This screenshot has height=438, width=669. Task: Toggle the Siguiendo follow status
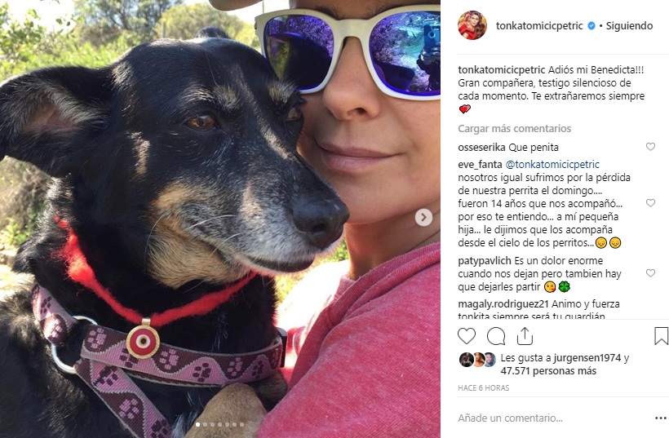pyautogui.click(x=629, y=26)
